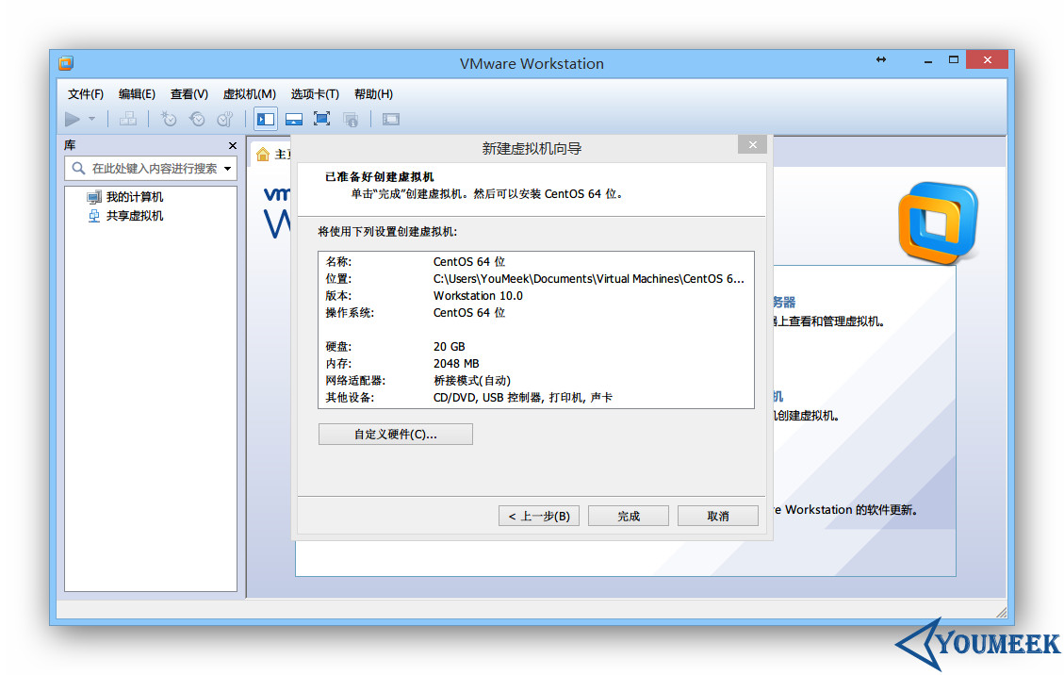Toggle the library panel visibility

(x=266, y=119)
